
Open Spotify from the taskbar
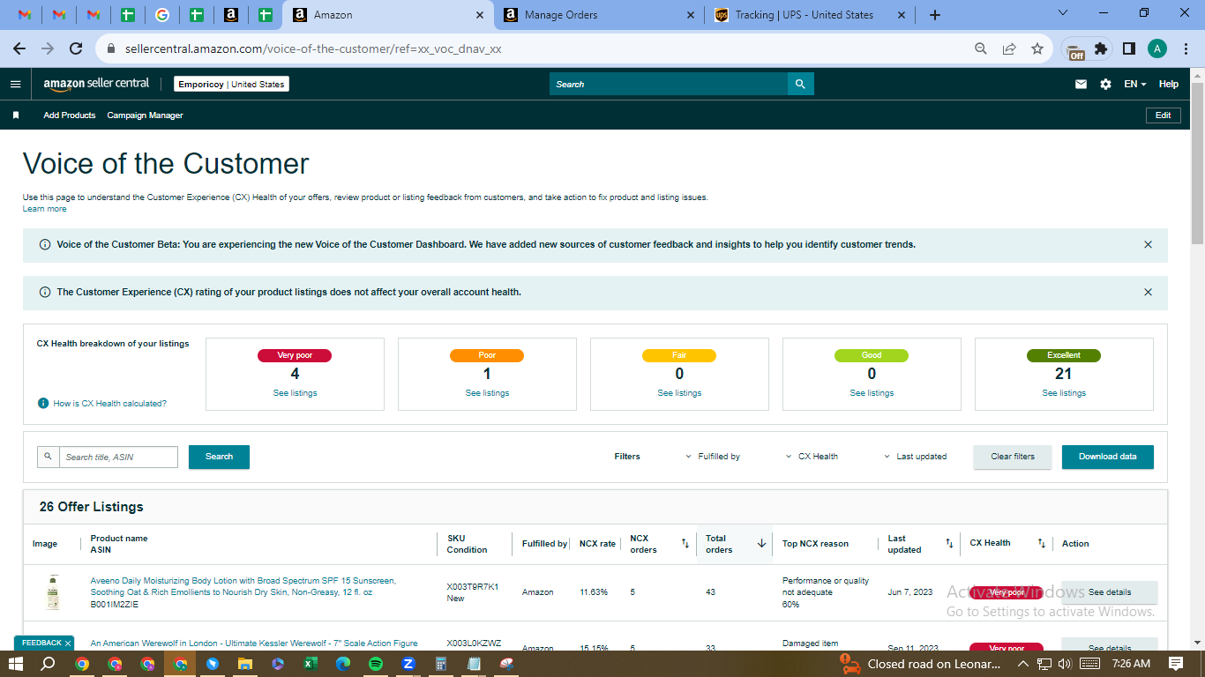coord(376,664)
